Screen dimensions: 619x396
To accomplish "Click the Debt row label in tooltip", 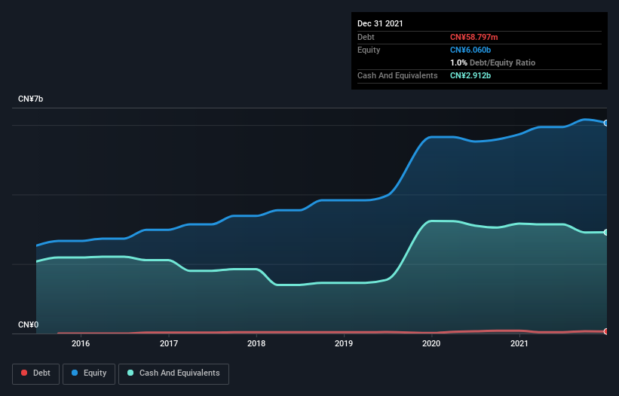I will coord(366,37).
